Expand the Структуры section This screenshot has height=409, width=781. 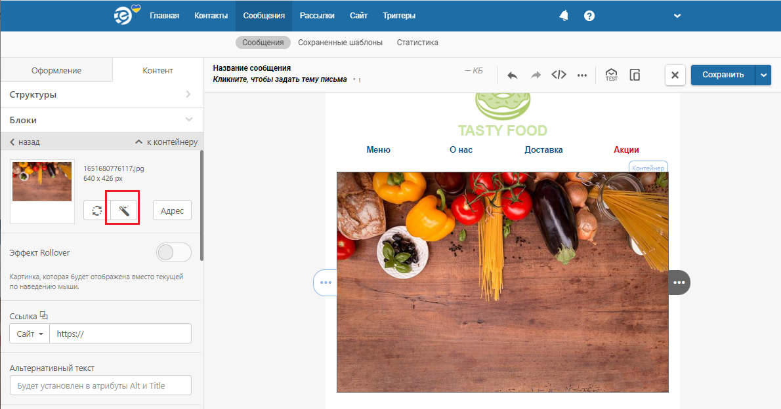click(101, 94)
